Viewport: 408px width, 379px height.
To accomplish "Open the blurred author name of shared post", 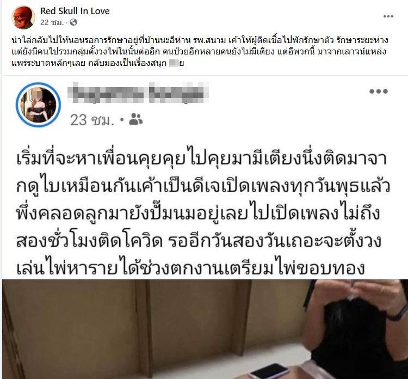I will pyautogui.click(x=138, y=93).
